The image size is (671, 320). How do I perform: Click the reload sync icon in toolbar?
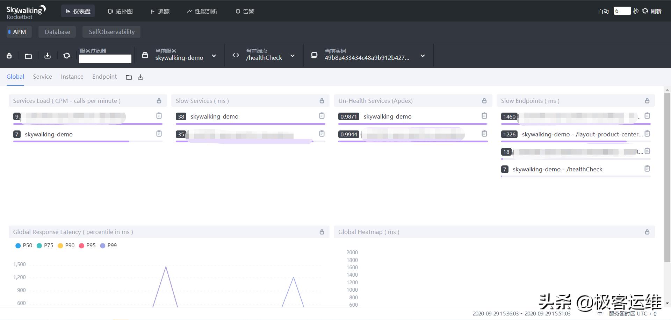[66, 56]
